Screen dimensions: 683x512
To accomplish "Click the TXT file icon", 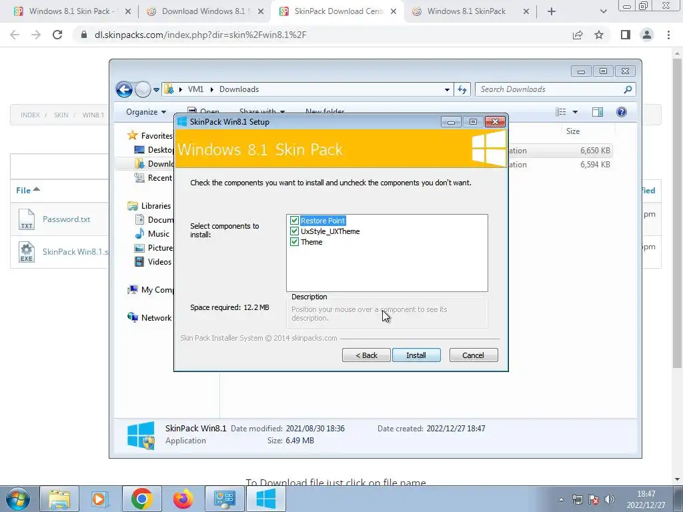I will (x=27, y=219).
